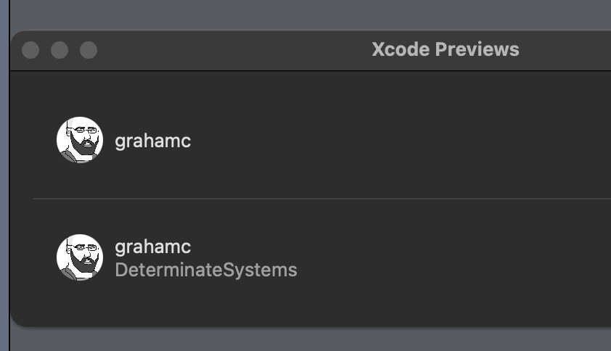The height and width of the screenshot is (351, 611).
Task: Click the gray background below the window
Action: click(x=290, y=339)
